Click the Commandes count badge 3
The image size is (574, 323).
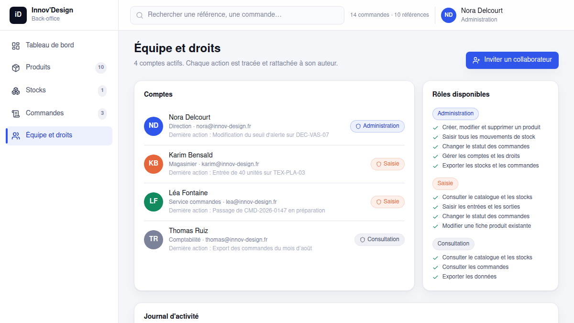(102, 113)
